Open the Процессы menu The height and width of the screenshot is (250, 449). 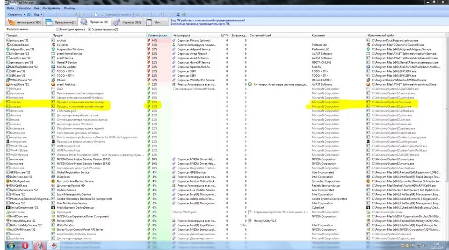pos(24,8)
